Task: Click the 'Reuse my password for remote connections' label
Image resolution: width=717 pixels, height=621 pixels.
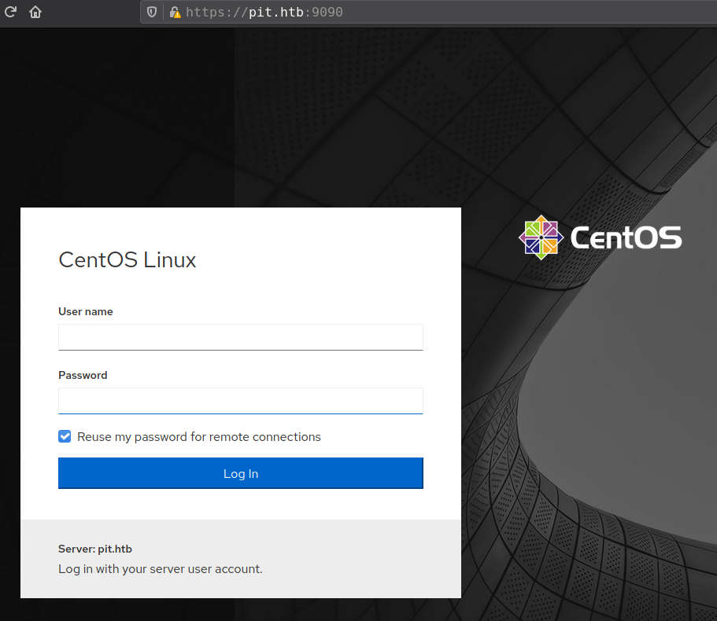Action: tap(198, 437)
